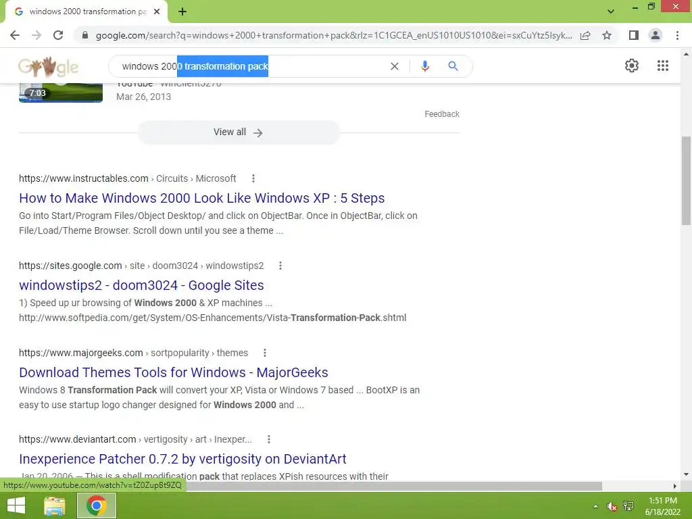Go forward with the forward arrow
The image size is (692, 519).
tap(36, 35)
